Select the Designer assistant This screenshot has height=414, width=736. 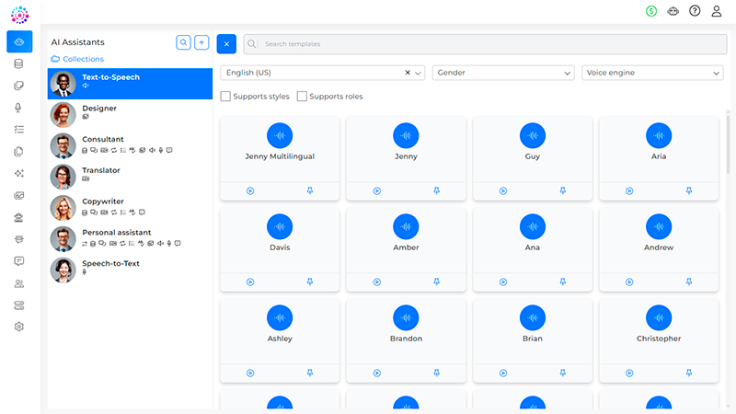[x=130, y=114]
